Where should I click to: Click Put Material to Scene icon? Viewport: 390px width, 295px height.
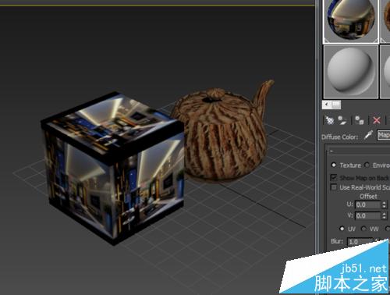click(x=342, y=120)
